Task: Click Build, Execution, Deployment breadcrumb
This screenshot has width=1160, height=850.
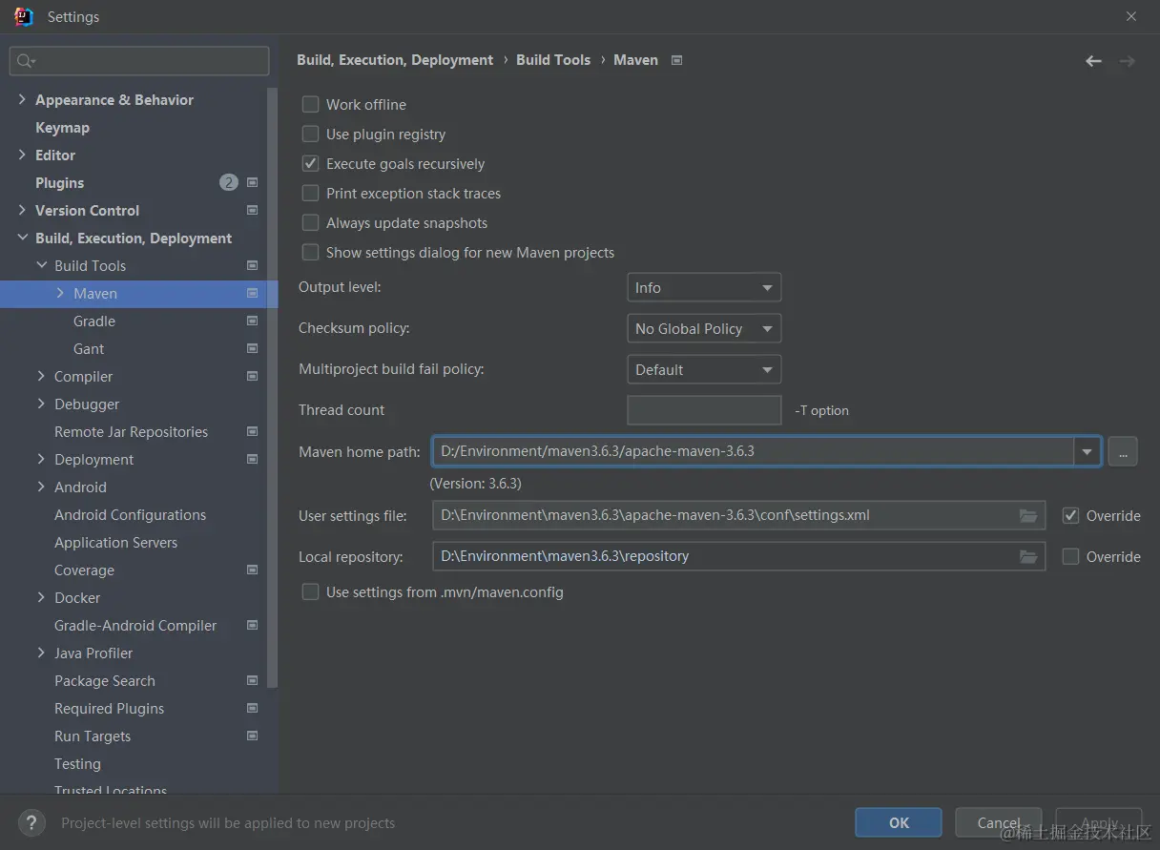Action: coord(395,59)
